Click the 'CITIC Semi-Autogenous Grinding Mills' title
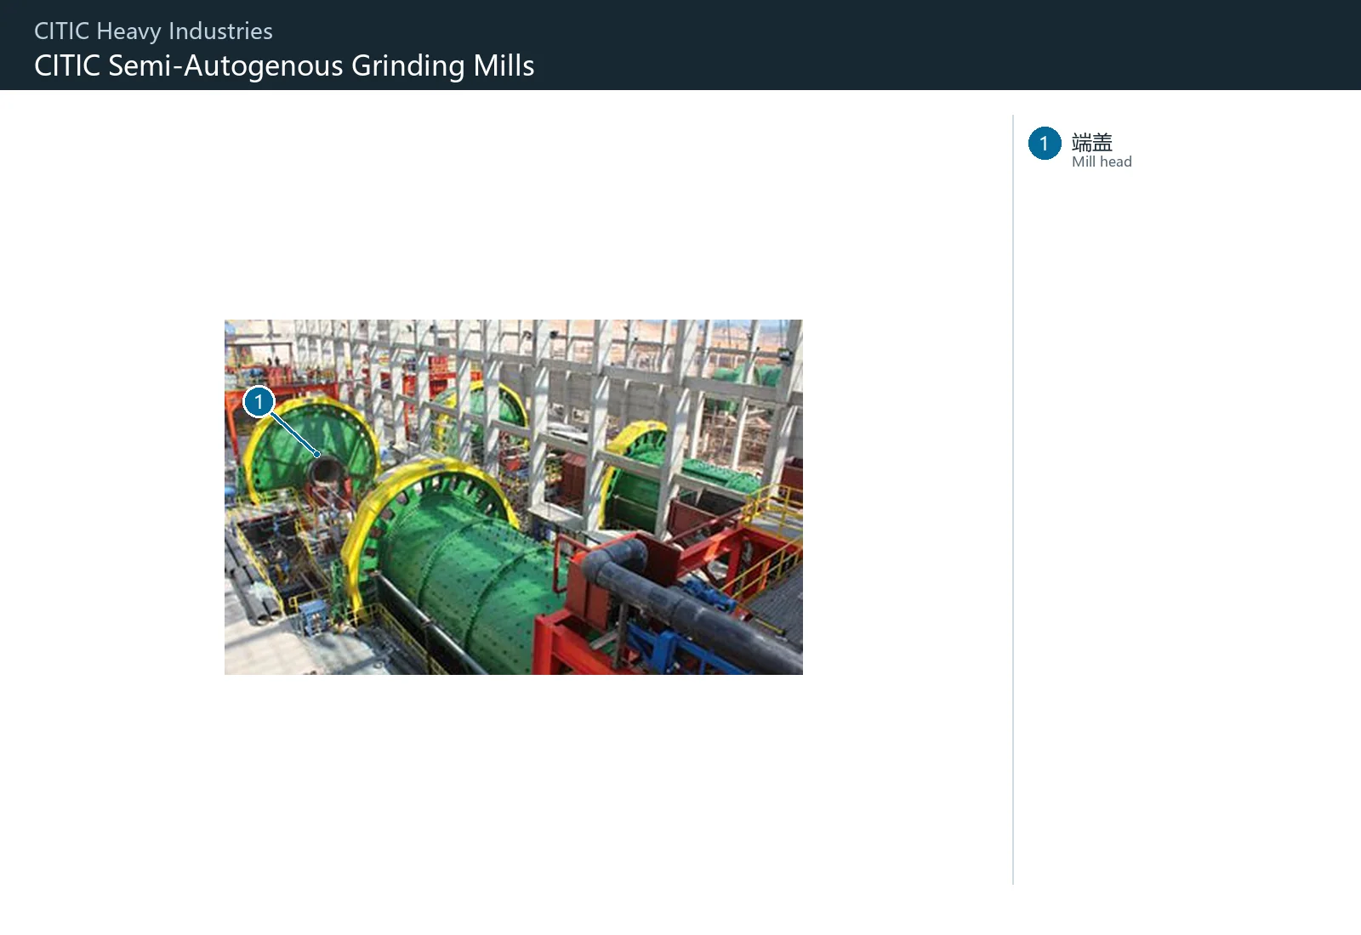The height and width of the screenshot is (935, 1361). (x=284, y=65)
